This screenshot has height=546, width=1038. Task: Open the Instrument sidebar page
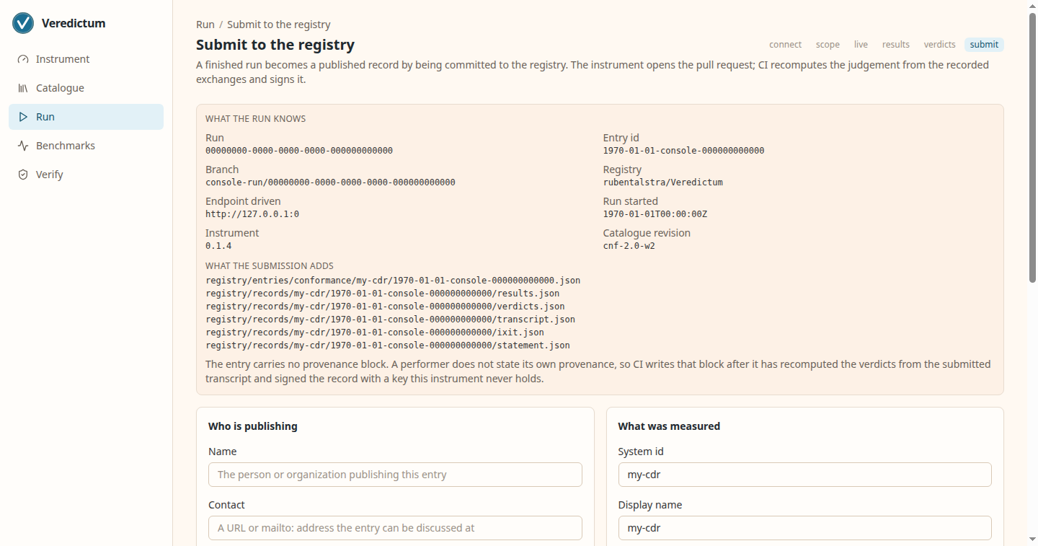(86, 59)
